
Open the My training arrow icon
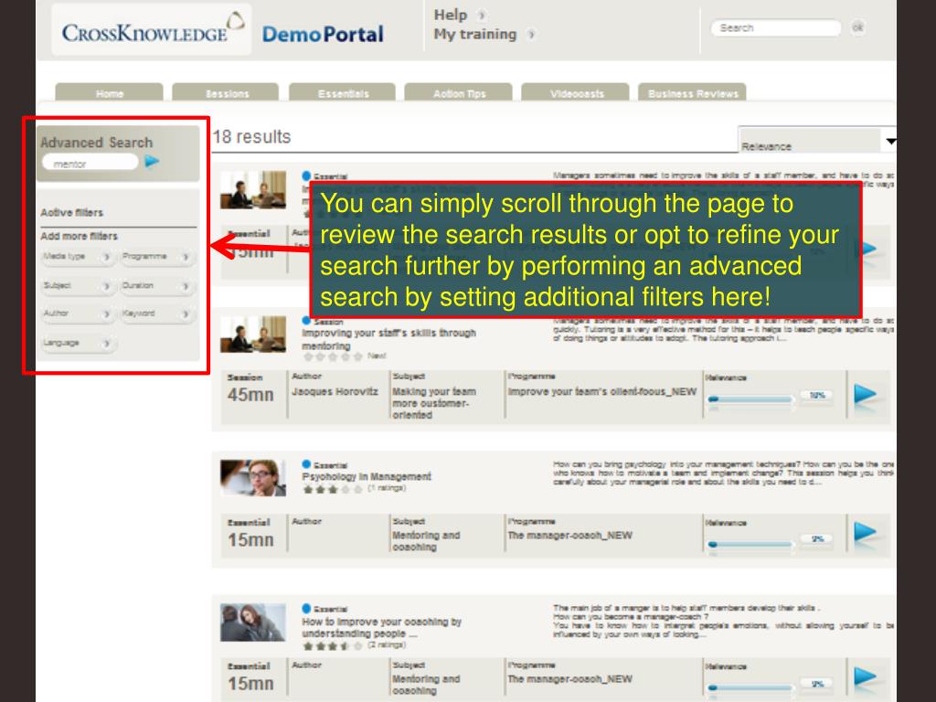click(x=531, y=35)
